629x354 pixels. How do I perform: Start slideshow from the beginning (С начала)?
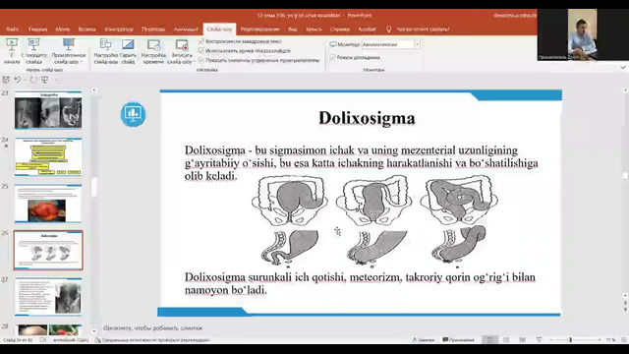tap(12, 51)
